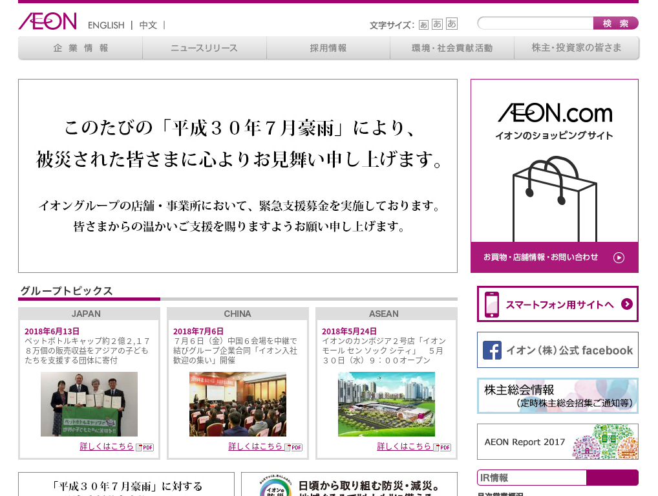The image size is (658, 496).
Task: Click the 文字サイズ label
Action: pyautogui.click(x=392, y=25)
